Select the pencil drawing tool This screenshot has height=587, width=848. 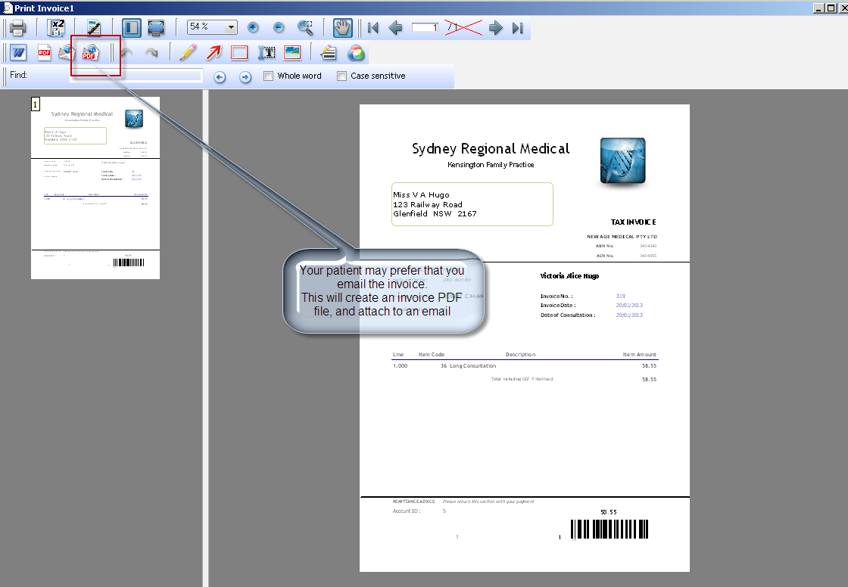[188, 52]
